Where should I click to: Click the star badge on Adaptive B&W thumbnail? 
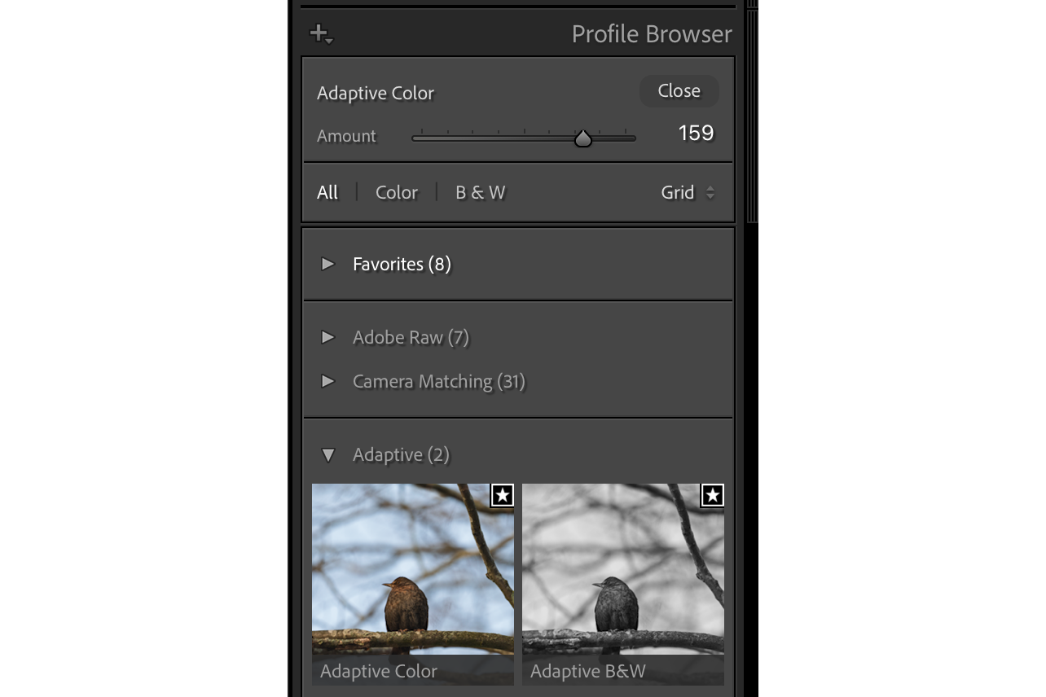coord(712,495)
